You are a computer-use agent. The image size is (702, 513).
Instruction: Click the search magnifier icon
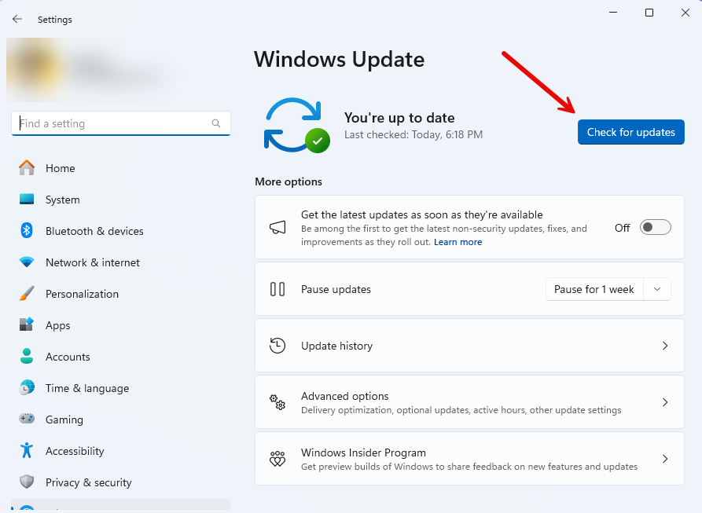[x=216, y=123]
